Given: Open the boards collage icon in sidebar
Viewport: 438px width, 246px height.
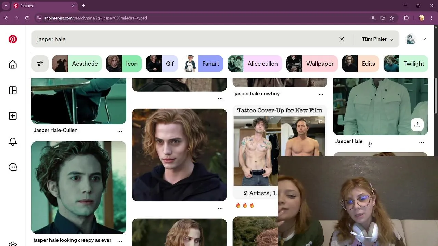Looking at the screenshot, I should click(x=13, y=91).
